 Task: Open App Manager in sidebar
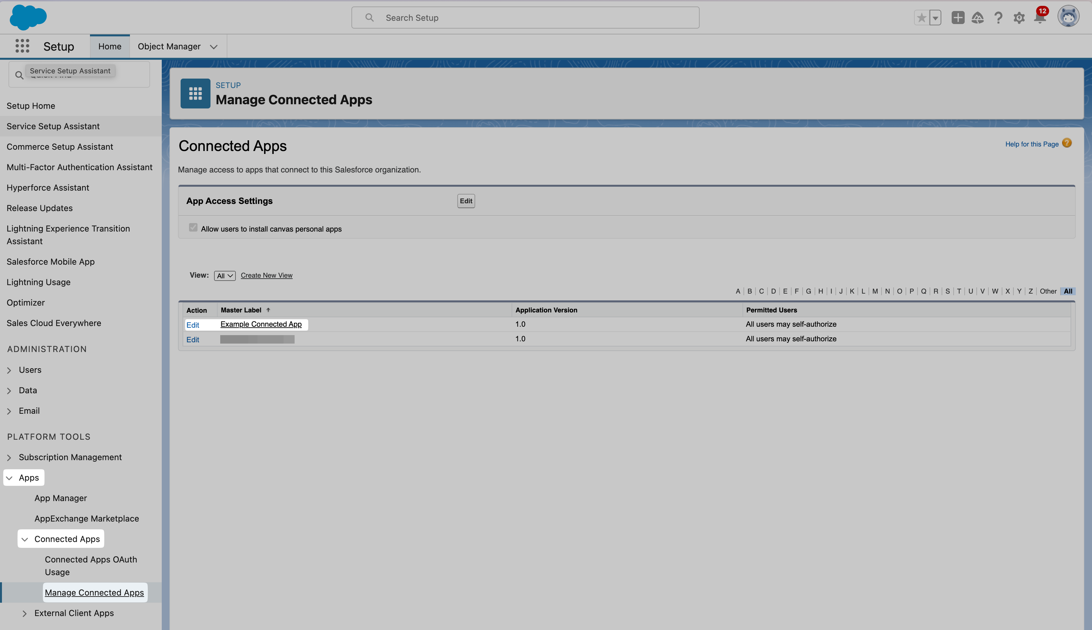(60, 498)
